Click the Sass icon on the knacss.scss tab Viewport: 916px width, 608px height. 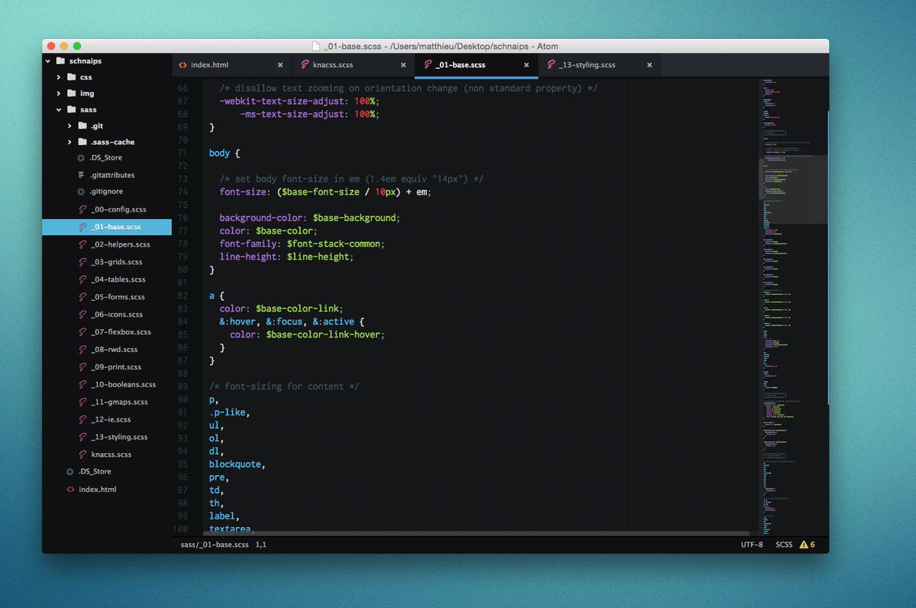[305, 65]
